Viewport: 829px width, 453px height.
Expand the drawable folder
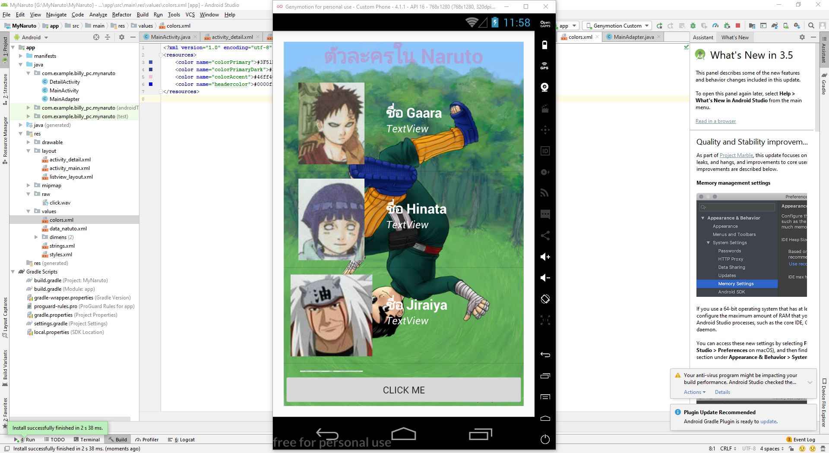[x=28, y=142]
